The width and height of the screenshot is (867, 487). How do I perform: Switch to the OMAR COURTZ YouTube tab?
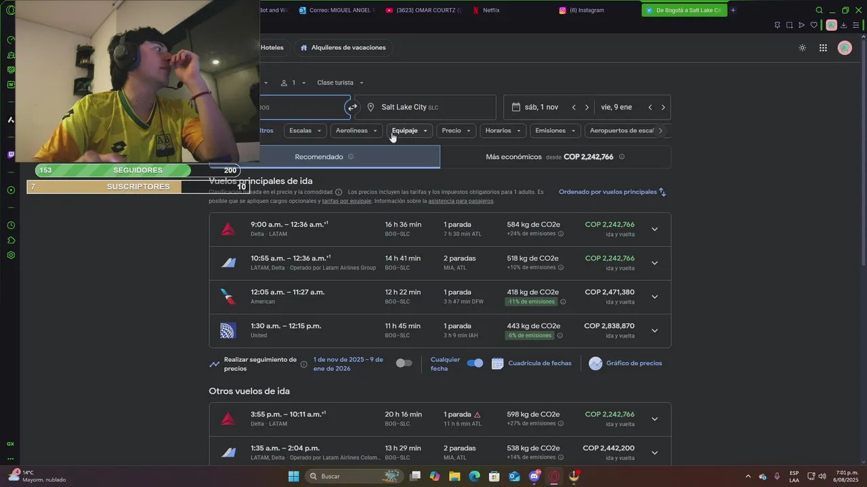point(423,10)
